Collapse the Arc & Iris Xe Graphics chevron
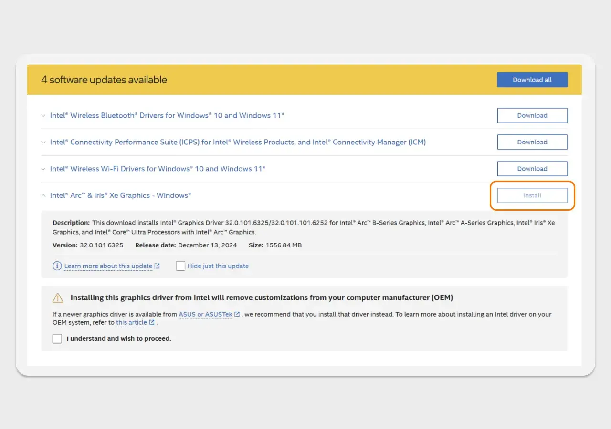The width and height of the screenshot is (611, 429). [x=43, y=195]
